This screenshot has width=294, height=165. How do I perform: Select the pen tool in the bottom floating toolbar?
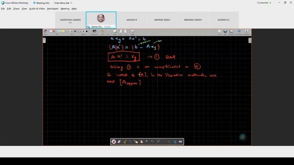pos(114,142)
